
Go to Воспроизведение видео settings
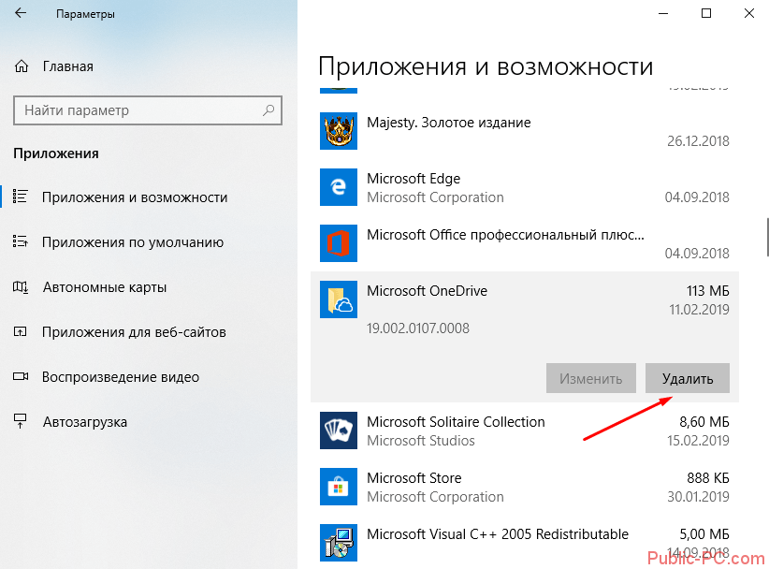click(x=120, y=377)
